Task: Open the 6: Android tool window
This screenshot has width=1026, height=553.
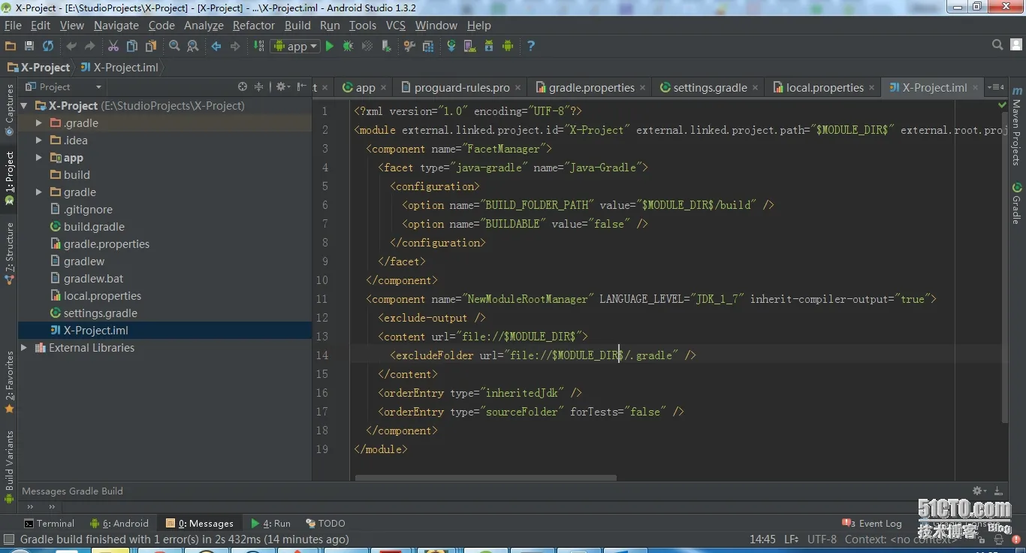Action: tap(119, 524)
